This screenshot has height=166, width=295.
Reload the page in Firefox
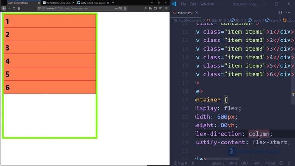(x=14, y=8)
